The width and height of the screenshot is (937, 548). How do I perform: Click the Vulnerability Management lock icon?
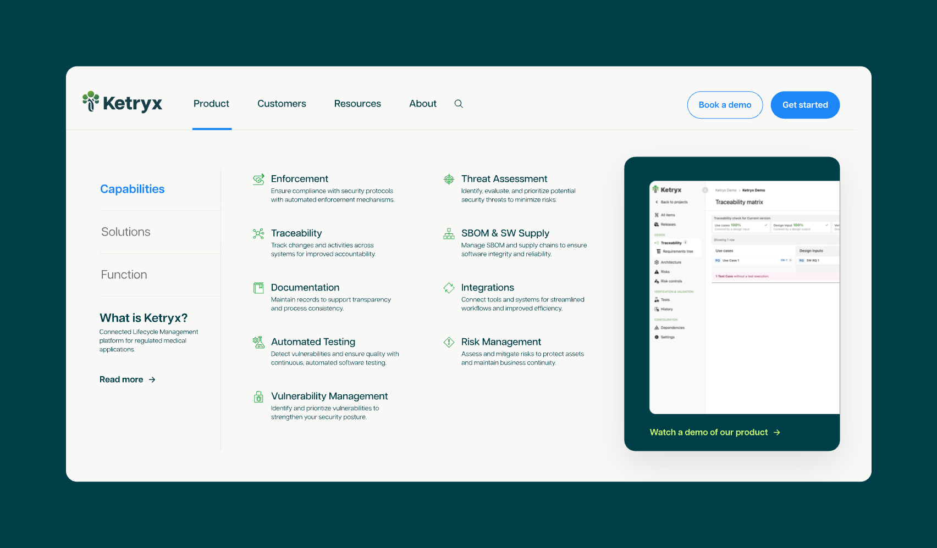(x=258, y=397)
